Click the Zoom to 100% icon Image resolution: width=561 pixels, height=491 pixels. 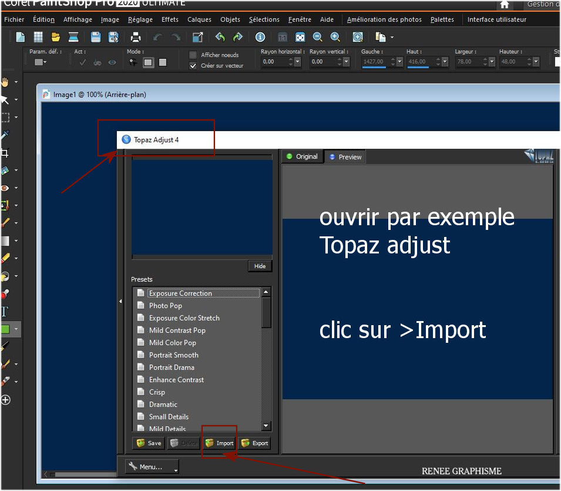(357, 37)
